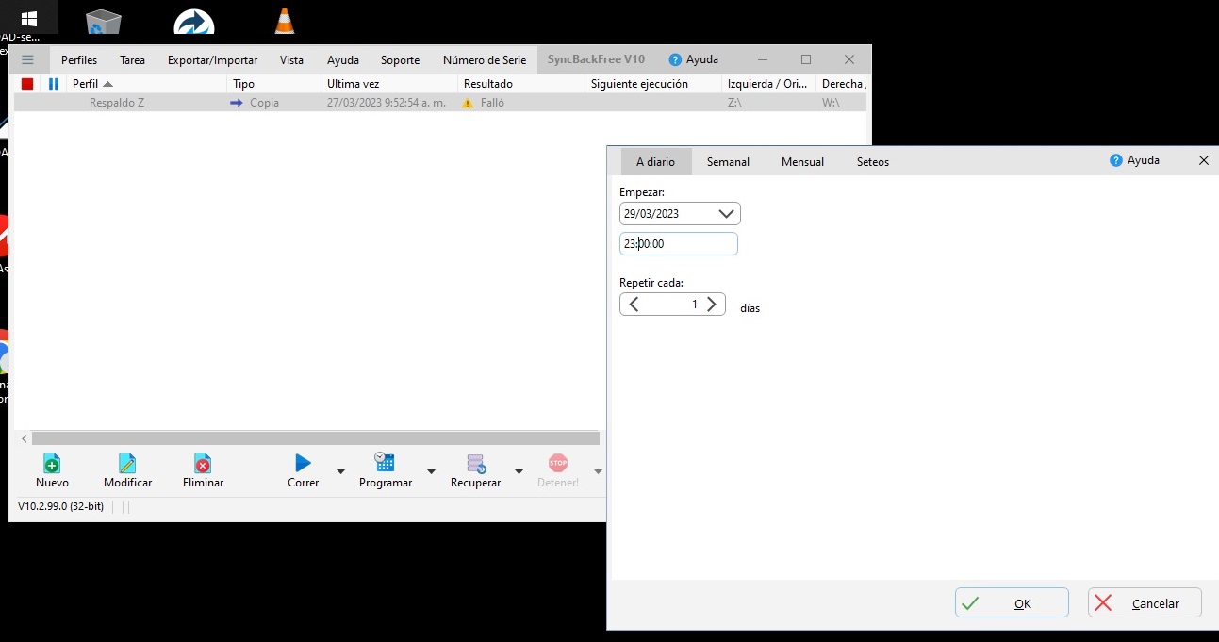Run the profile with Correr
Screen dimensions: 1219x642
pos(303,464)
